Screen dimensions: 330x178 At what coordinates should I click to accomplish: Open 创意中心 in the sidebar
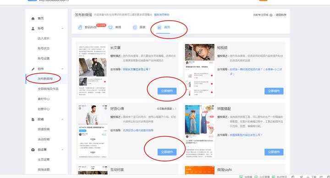click(x=44, y=109)
